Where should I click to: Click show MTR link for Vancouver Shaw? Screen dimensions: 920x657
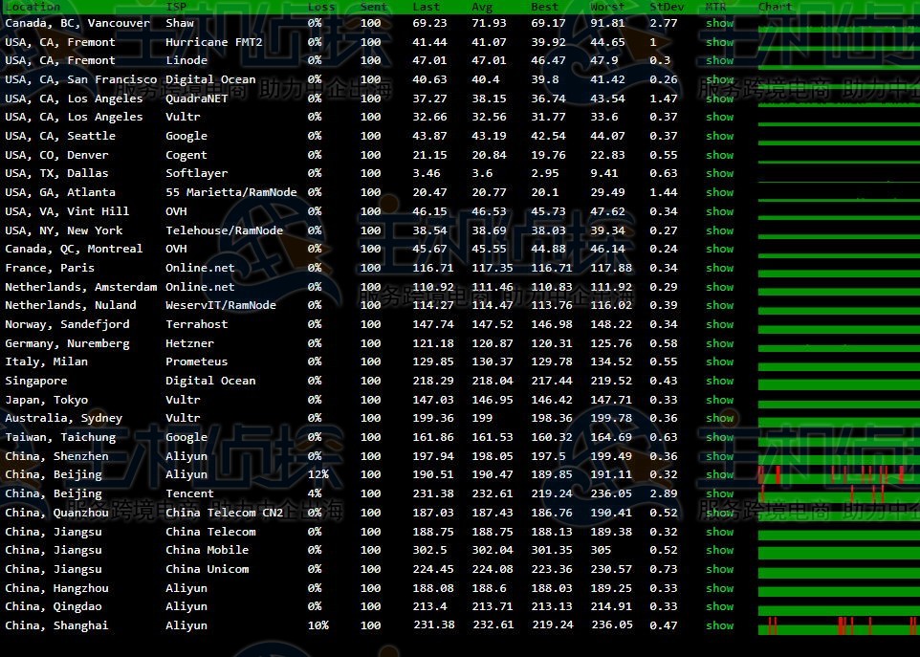click(x=719, y=23)
